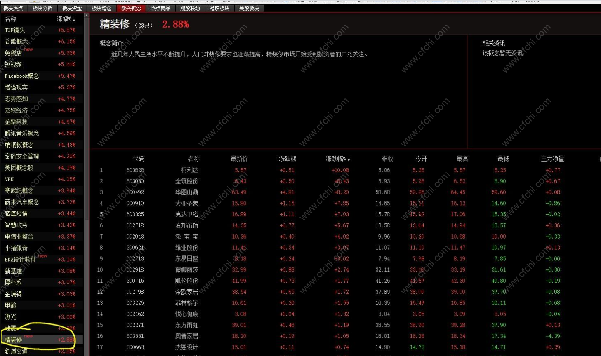Screen dimensions: 601x356
Task: Click the 名称 header in sidebar
Action: (x=10, y=19)
